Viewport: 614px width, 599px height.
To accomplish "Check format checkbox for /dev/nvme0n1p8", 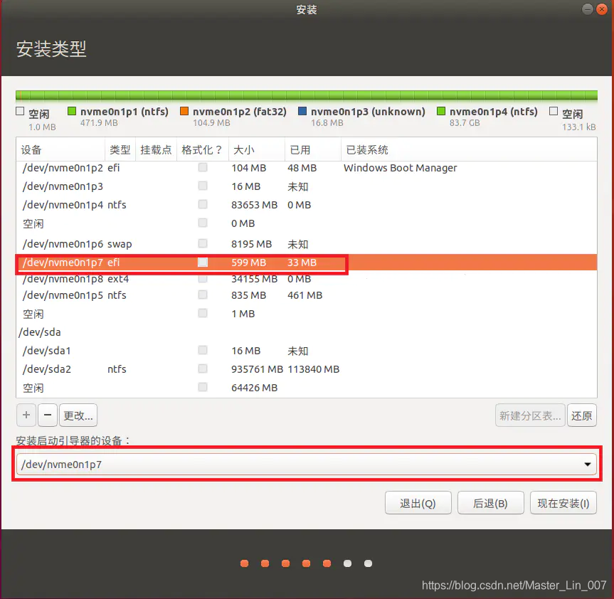I will pos(201,279).
